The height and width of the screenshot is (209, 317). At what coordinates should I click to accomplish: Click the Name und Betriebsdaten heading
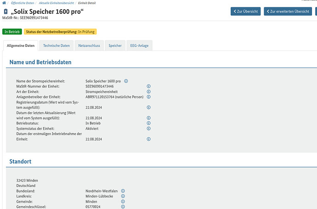(x=40, y=62)
